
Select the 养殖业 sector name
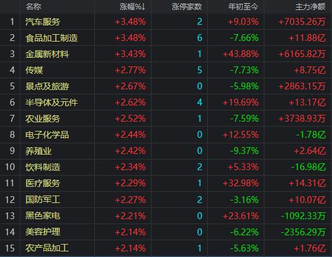coord(38,151)
